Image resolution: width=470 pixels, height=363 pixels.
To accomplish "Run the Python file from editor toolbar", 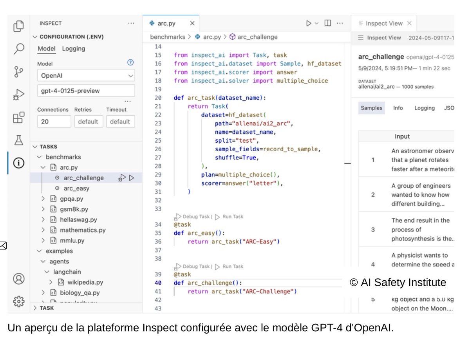I will [x=309, y=24].
